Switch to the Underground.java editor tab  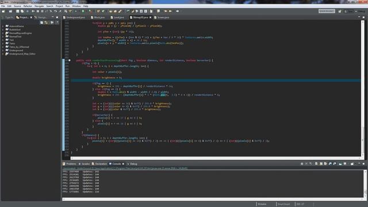pos(74,17)
